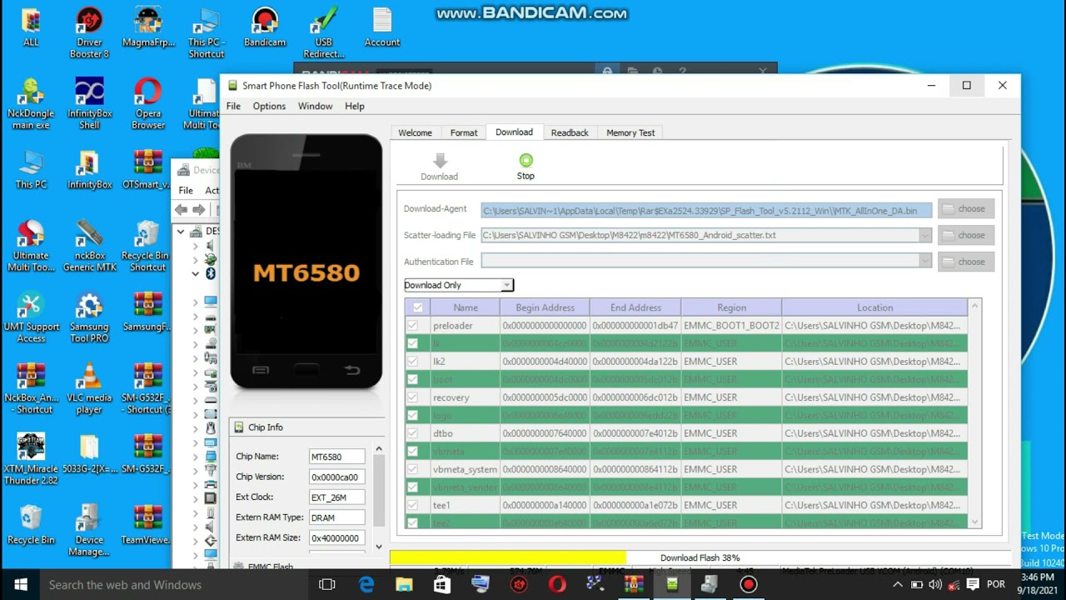Launch nckBox Generic MTK icon
Viewport: 1066px width, 600px height.
[89, 247]
